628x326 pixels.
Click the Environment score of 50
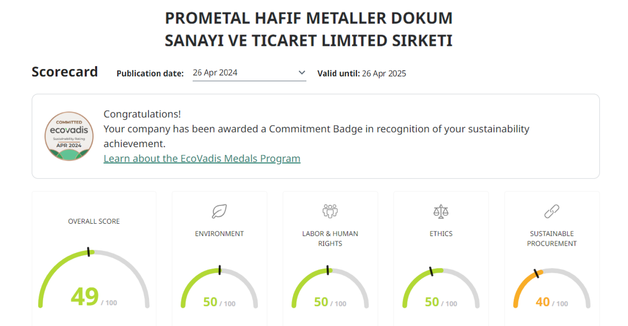point(210,302)
